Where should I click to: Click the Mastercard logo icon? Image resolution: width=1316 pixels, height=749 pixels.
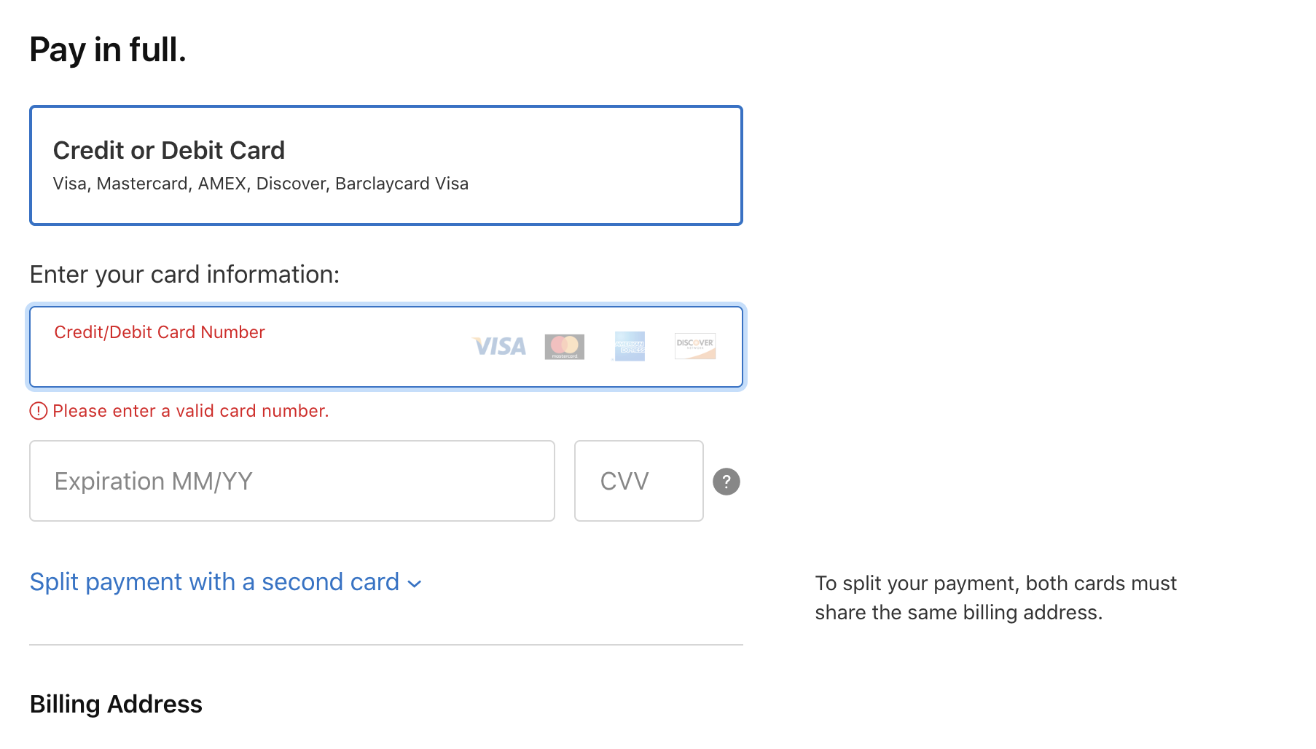click(x=564, y=346)
